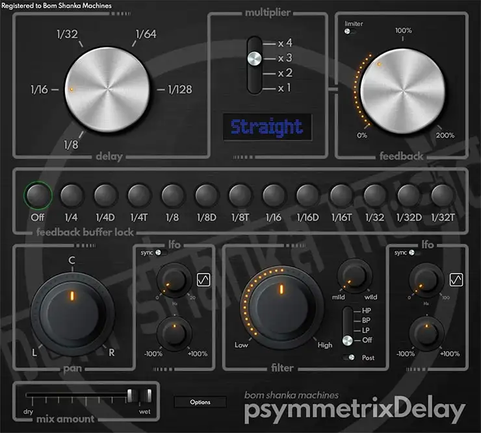481x433 pixels.
Task: Select the 1/16T feedback buffer lock button
Action: pyautogui.click(x=341, y=195)
